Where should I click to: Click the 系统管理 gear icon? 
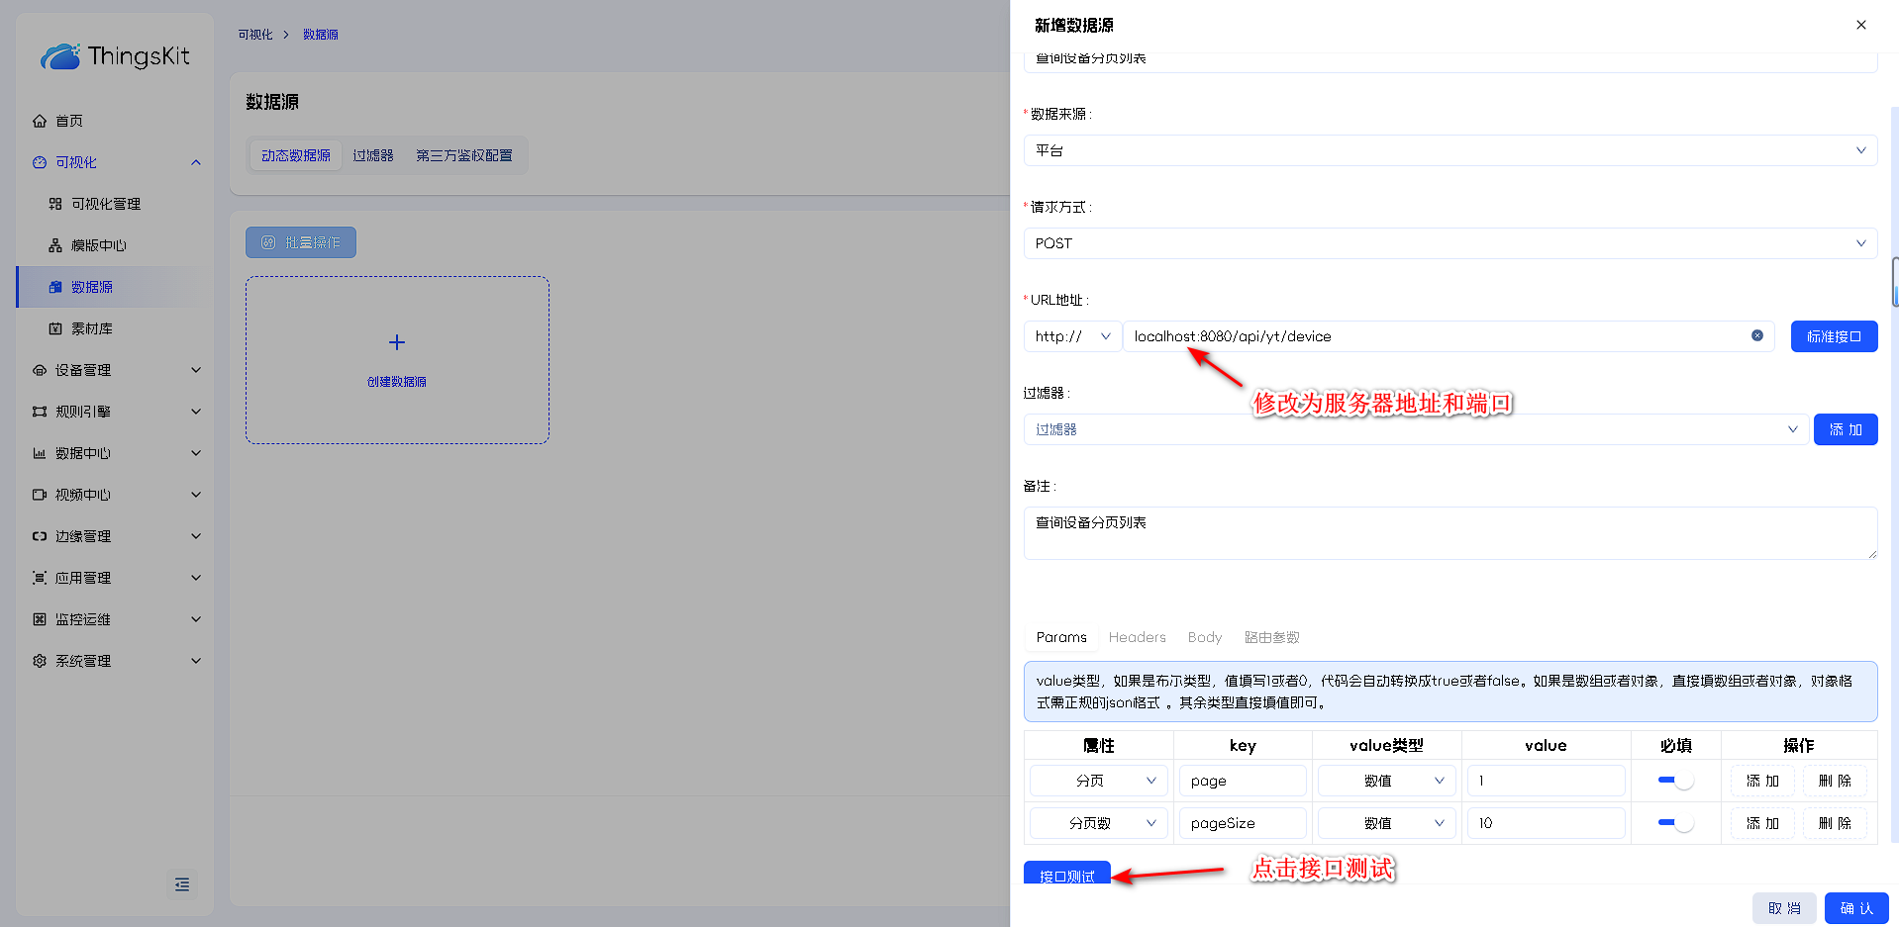coord(40,661)
